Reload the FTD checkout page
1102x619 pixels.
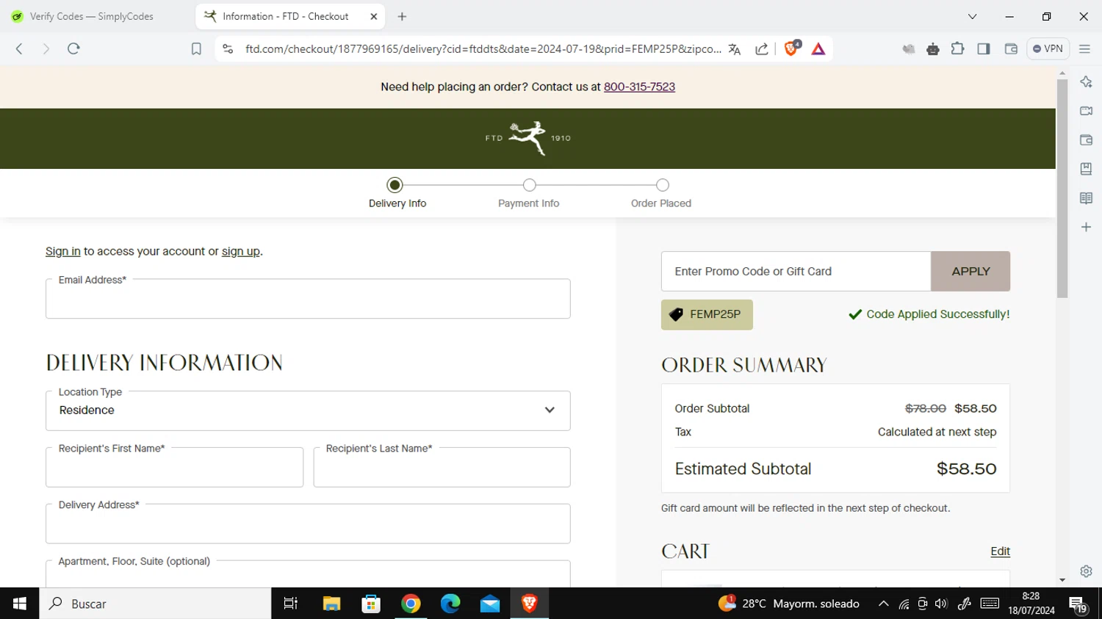[x=73, y=49]
